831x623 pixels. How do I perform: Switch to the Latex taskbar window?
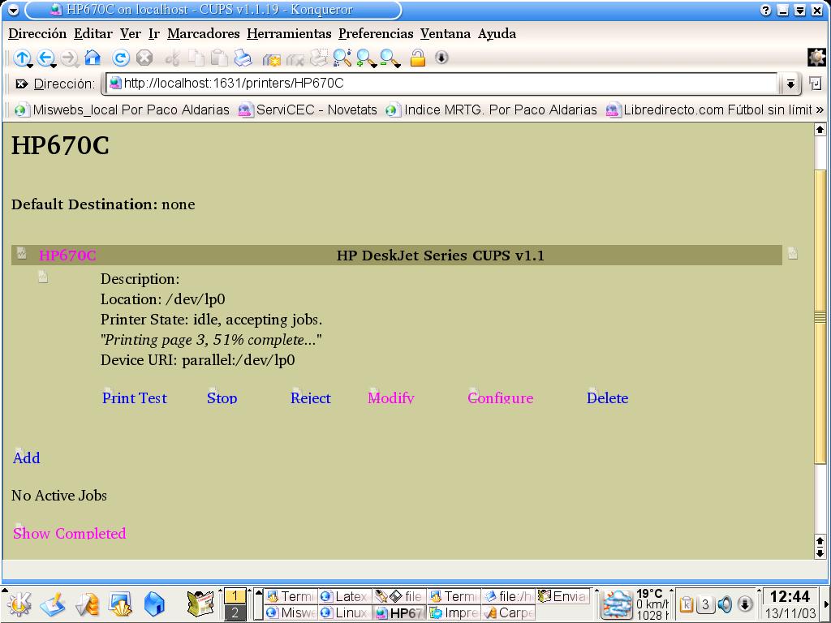[x=345, y=596]
